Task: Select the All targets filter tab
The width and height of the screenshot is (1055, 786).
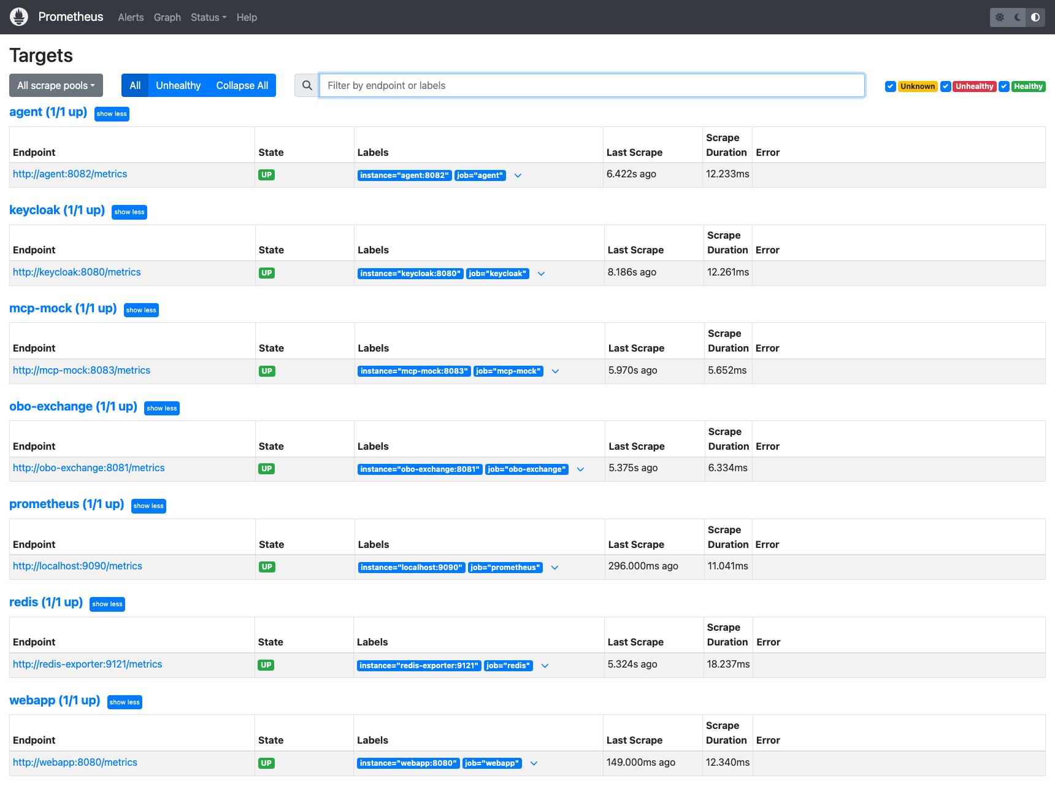Action: (x=135, y=85)
